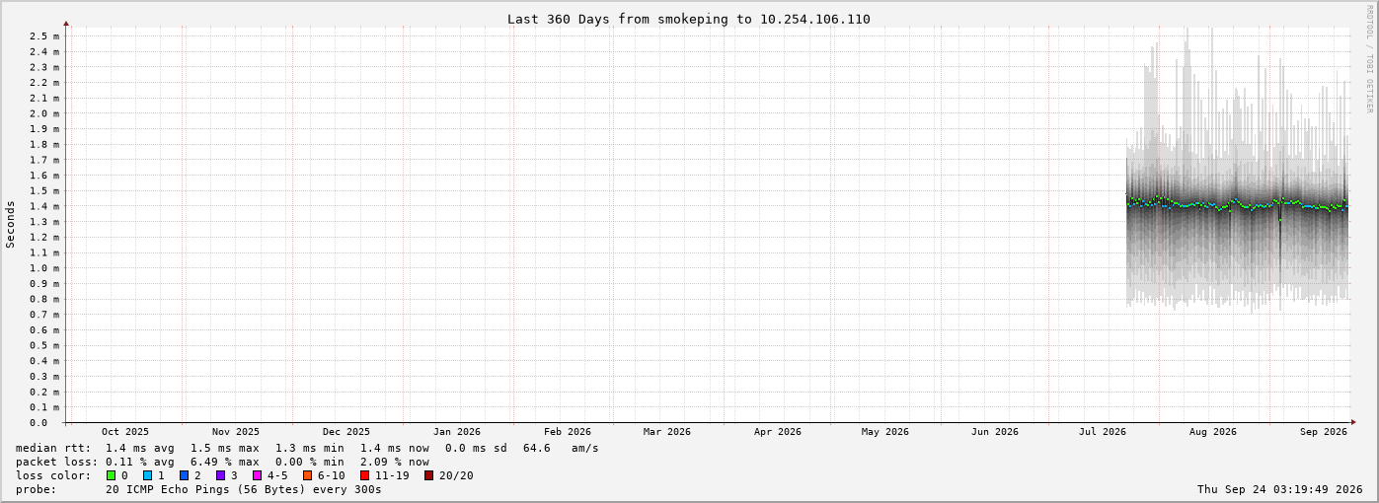Click the magenta 4-5 loss swatch

click(258, 475)
